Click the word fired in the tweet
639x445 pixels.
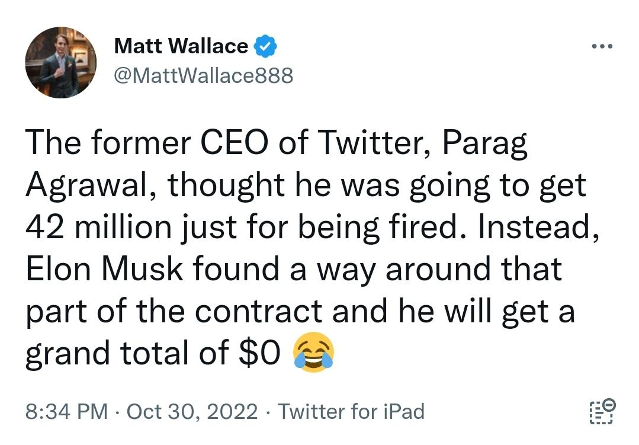428,226
